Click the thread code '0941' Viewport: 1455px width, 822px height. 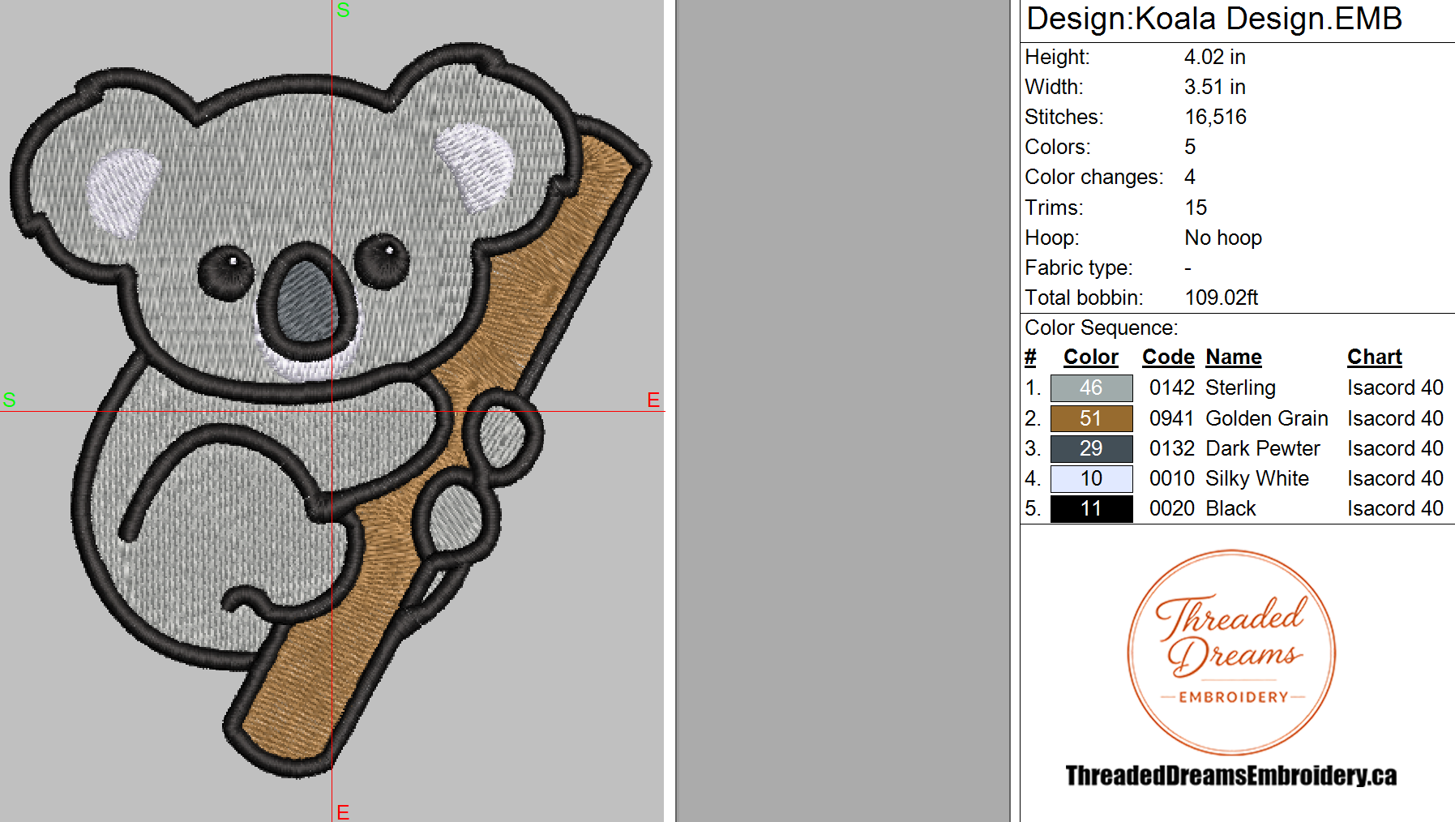[1172, 418]
